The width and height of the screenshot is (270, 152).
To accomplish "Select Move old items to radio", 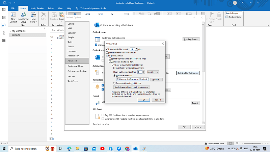I will [114, 75].
